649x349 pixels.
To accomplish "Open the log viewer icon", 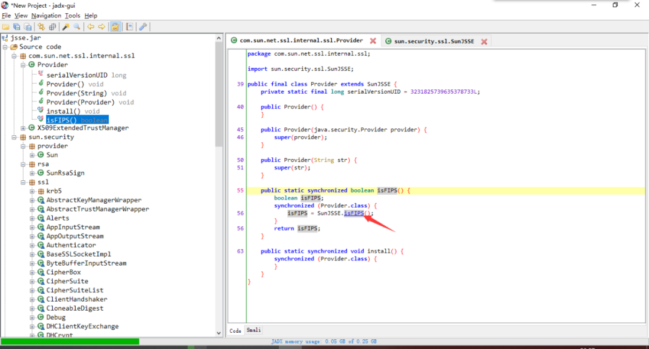I will point(129,27).
